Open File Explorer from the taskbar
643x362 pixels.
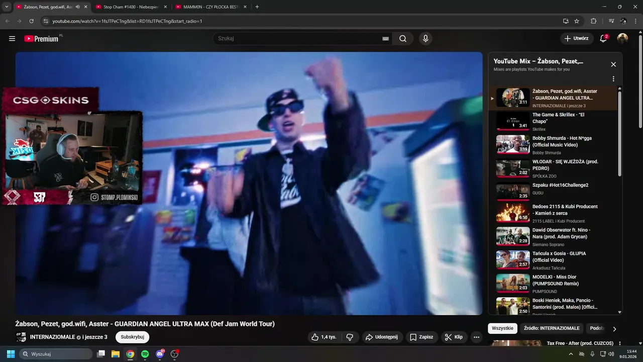(x=116, y=354)
